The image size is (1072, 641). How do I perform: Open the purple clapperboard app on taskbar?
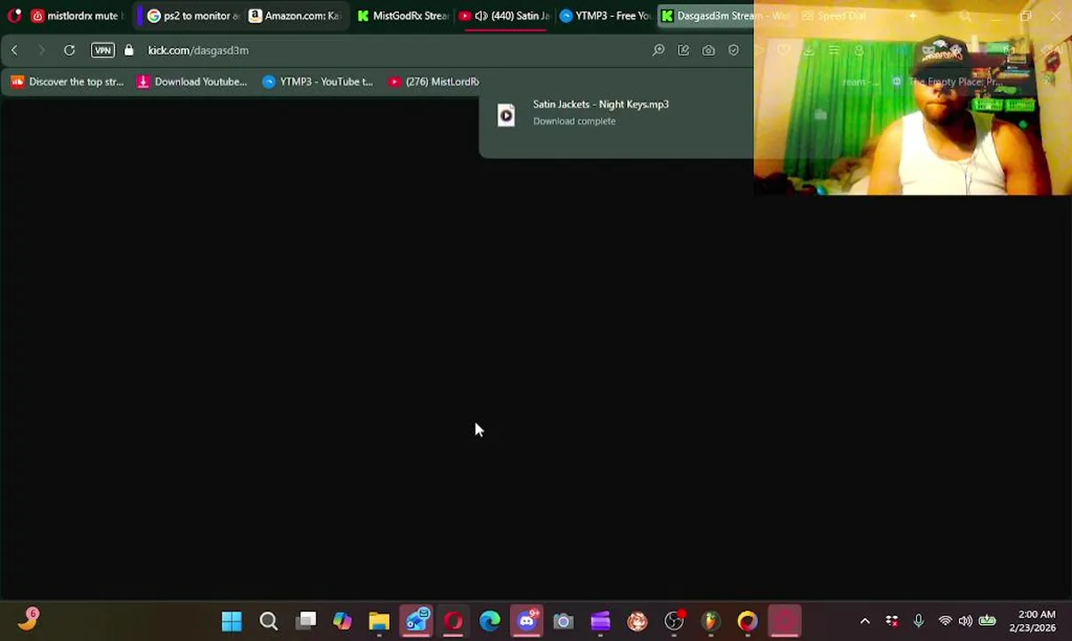click(600, 621)
